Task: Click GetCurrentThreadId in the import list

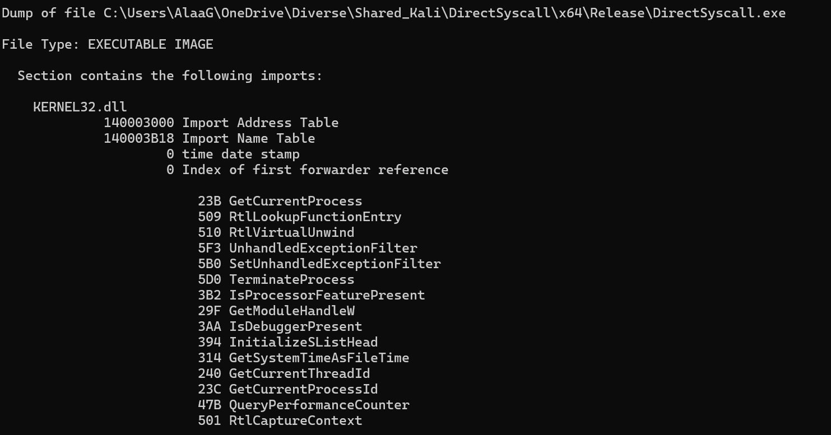Action: pyautogui.click(x=299, y=373)
